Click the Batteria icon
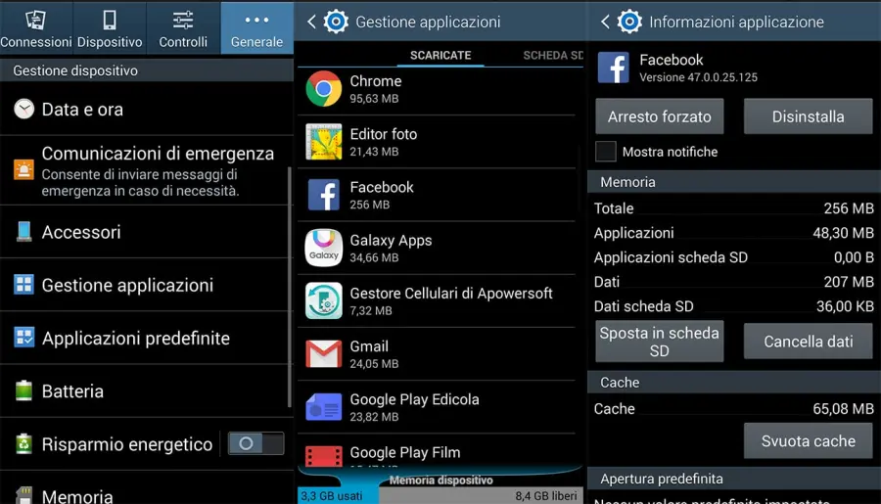 23,390
